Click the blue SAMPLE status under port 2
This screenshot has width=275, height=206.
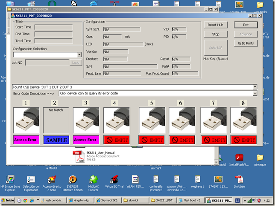click(x=56, y=140)
